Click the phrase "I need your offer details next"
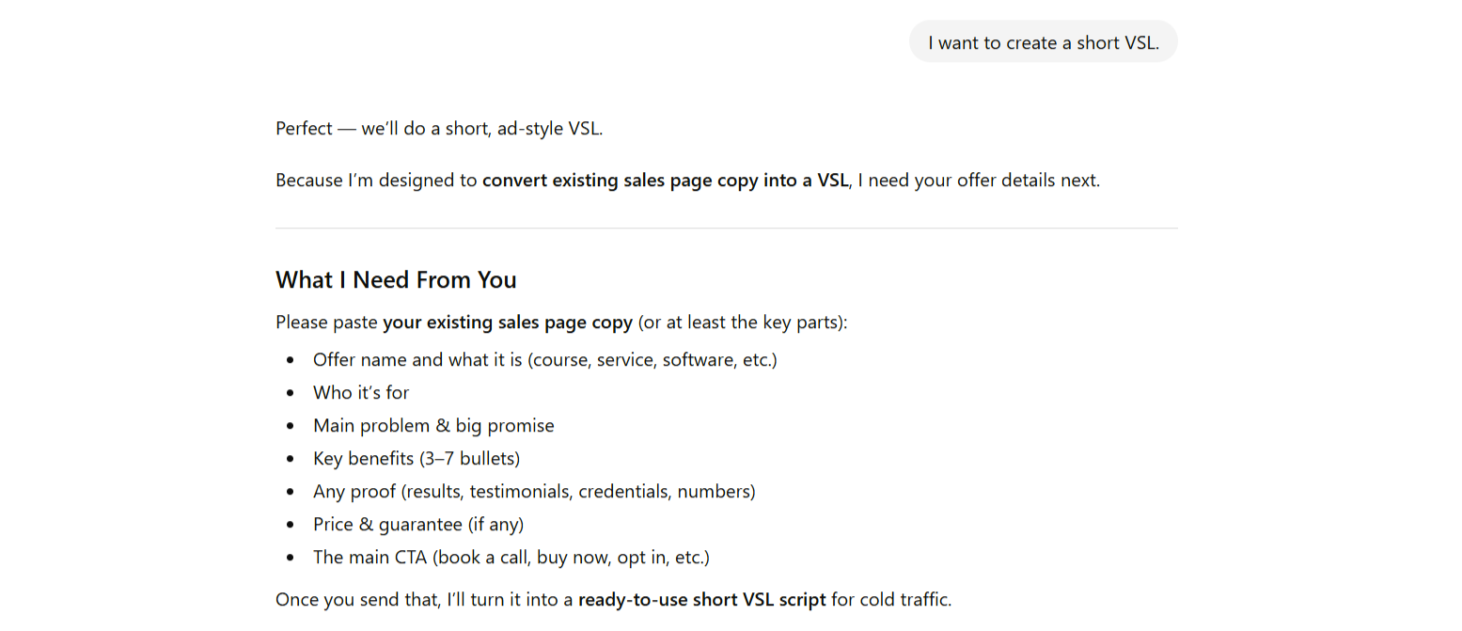This screenshot has height=631, width=1462. pos(983,180)
